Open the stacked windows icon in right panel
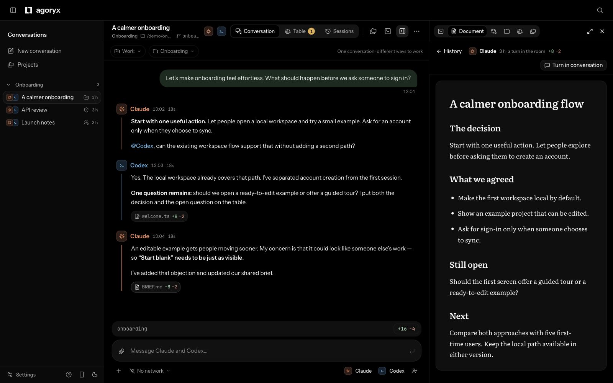Image resolution: width=613 pixels, height=383 pixels. [x=533, y=31]
